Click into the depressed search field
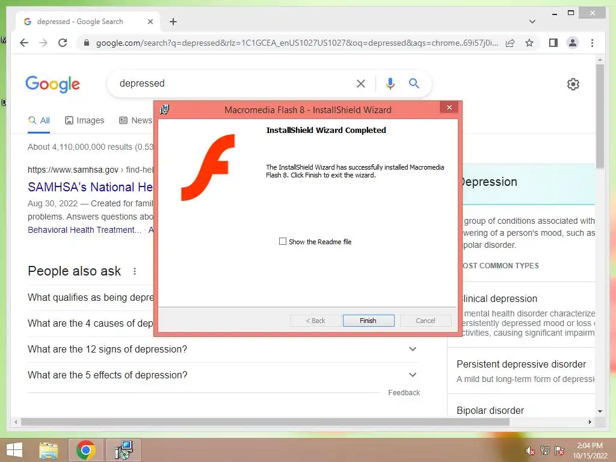Viewport: 616px width, 462px height. (232, 83)
